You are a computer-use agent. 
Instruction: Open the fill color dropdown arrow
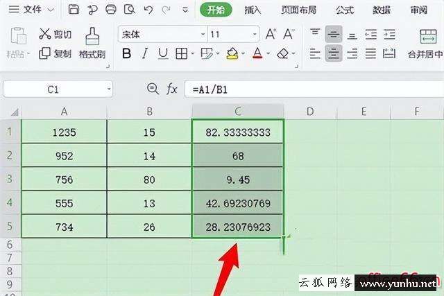click(244, 53)
